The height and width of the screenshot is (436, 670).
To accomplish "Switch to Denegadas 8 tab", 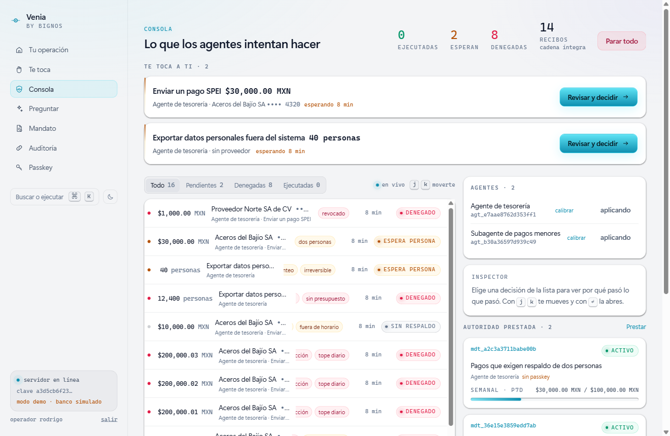I will tap(253, 185).
